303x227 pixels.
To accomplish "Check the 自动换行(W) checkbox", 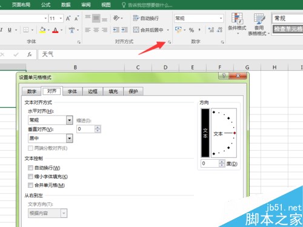I will tap(30, 168).
